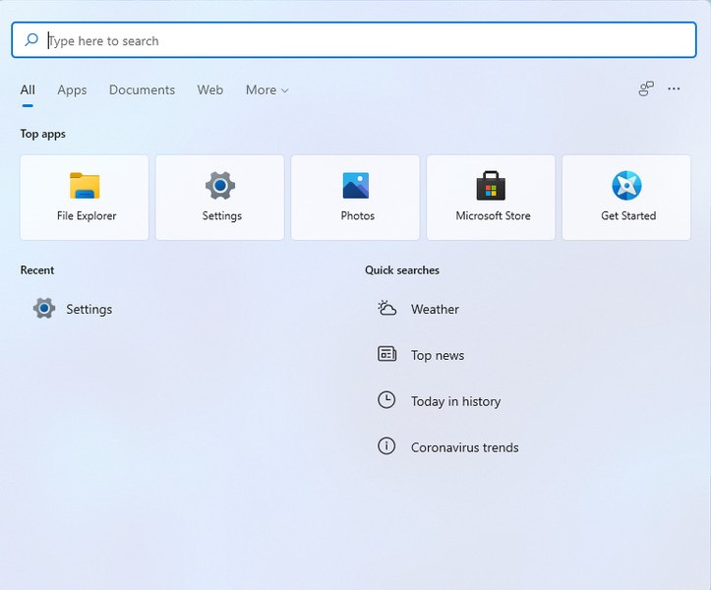
Task: Click the Type here to search field
Action: coord(354,40)
